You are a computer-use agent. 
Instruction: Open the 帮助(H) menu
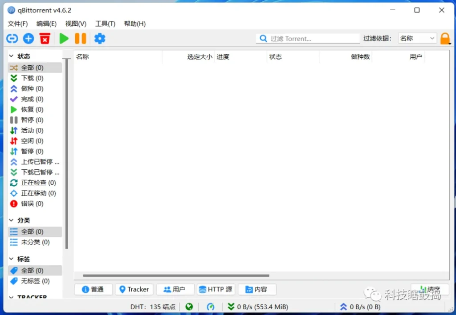pyautogui.click(x=134, y=24)
